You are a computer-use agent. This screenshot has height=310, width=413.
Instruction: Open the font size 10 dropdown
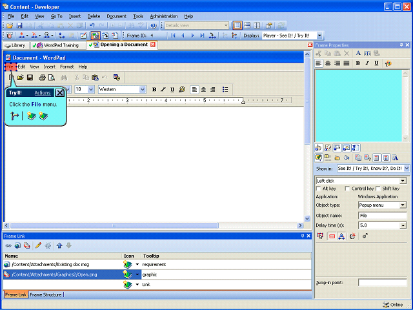click(91, 89)
